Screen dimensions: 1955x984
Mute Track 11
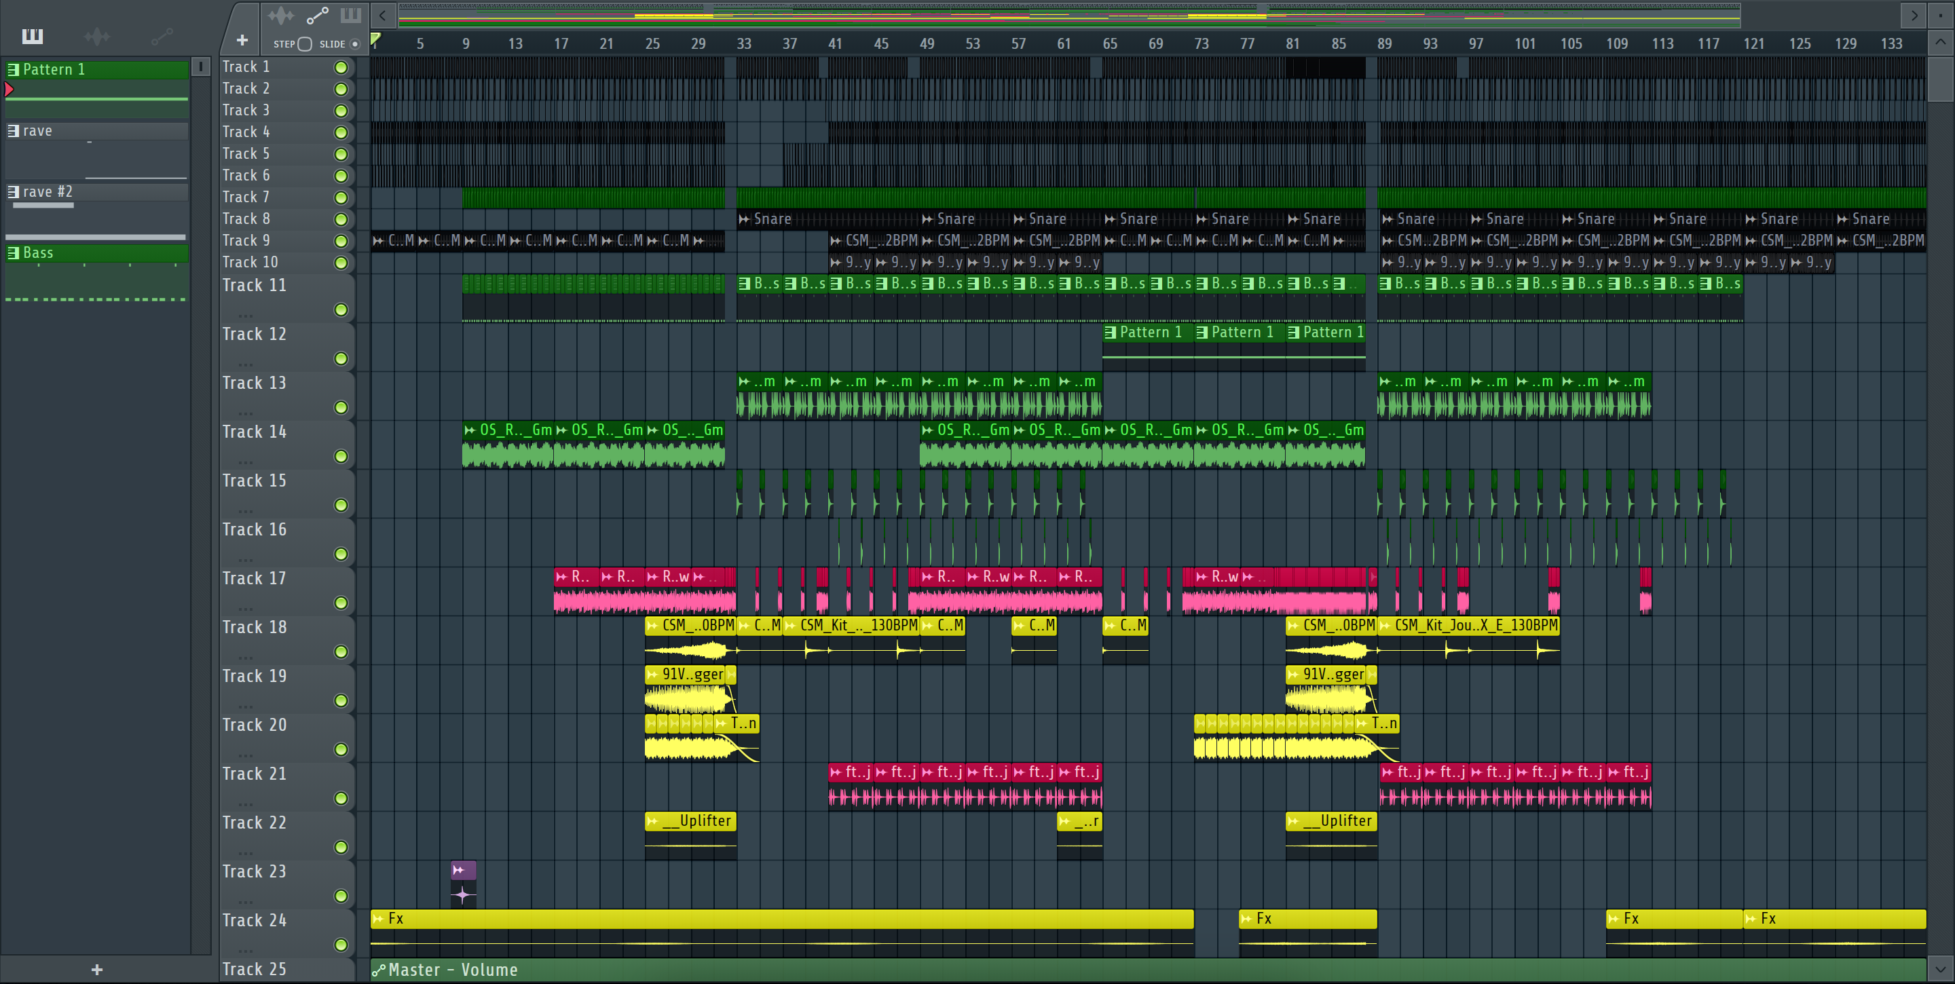pos(341,309)
